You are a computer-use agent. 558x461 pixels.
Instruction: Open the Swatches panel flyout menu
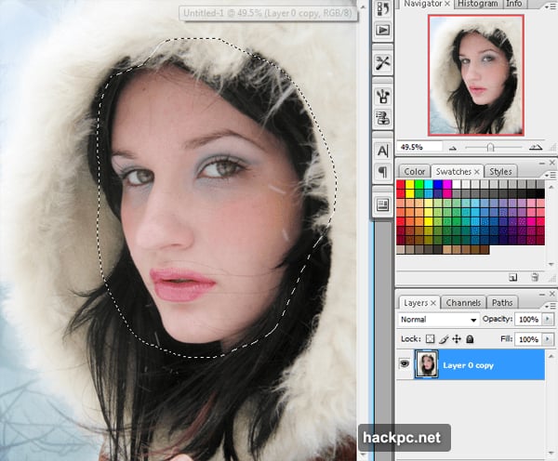550,175
